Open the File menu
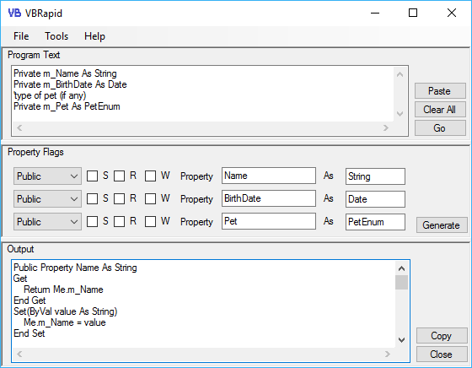Image resolution: width=472 pixels, height=368 pixels. tap(21, 36)
